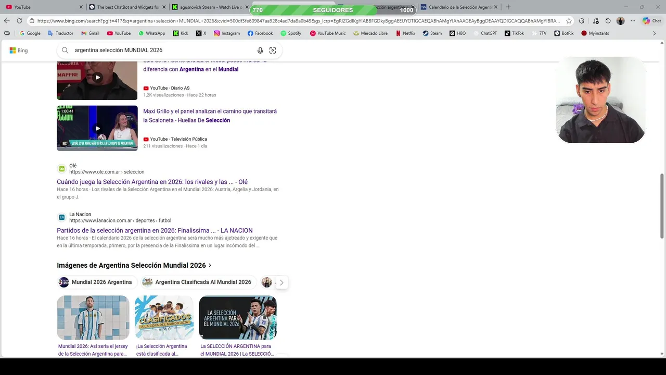This screenshot has width=666, height=375.
Task: Click the browser address bar URL
Action: pyautogui.click(x=298, y=21)
